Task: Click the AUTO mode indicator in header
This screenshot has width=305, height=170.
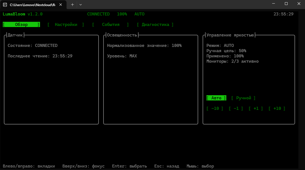Action: point(139,14)
